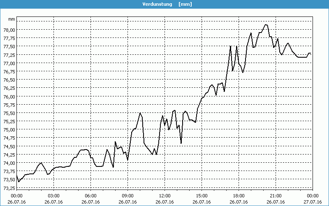Select the 75,25 y-axis value
Screen dimensions: 329x206
pyautogui.click(x=9, y=121)
